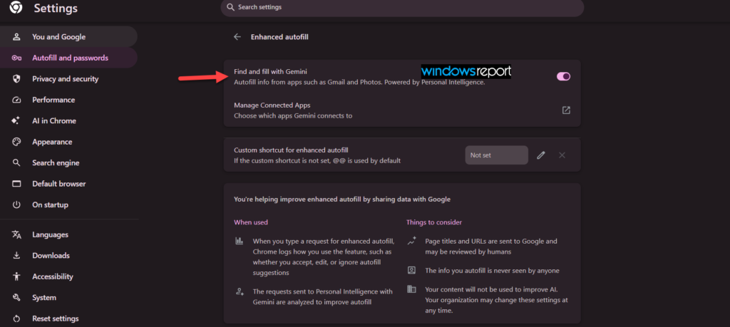Click the key icon beside Autofill and passwords

pyautogui.click(x=17, y=58)
